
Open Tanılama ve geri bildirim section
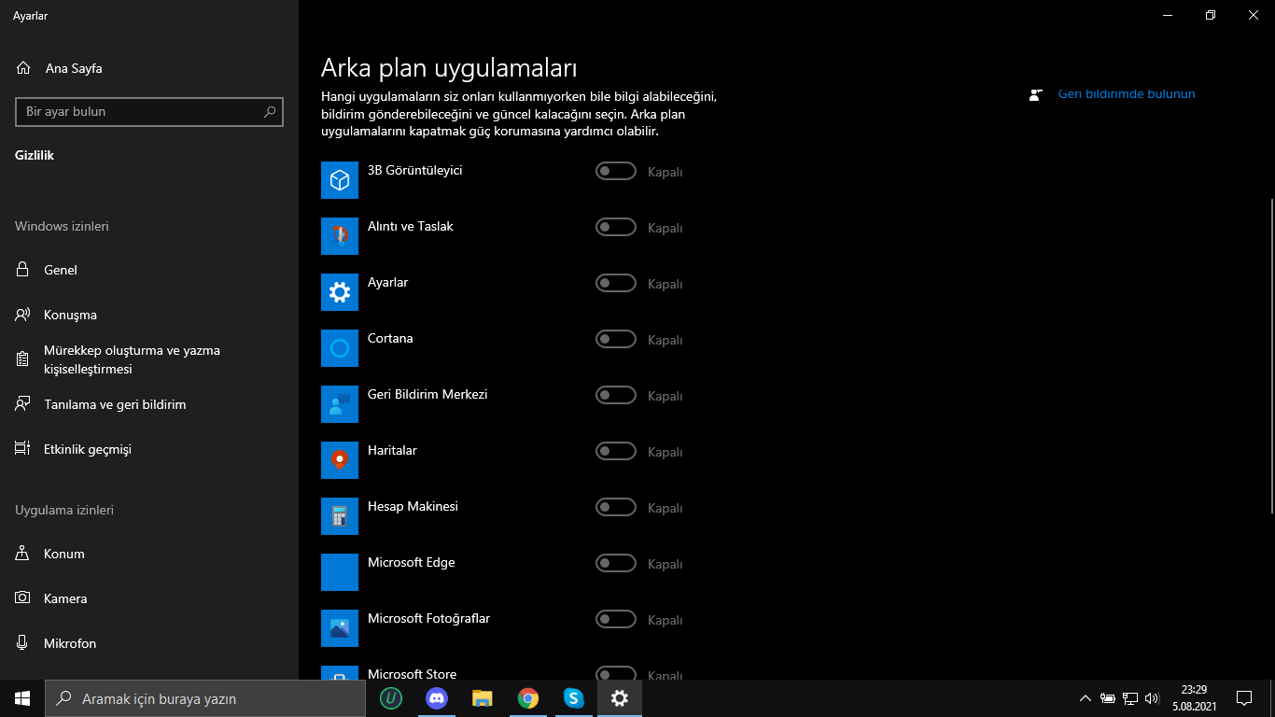[x=149, y=404]
